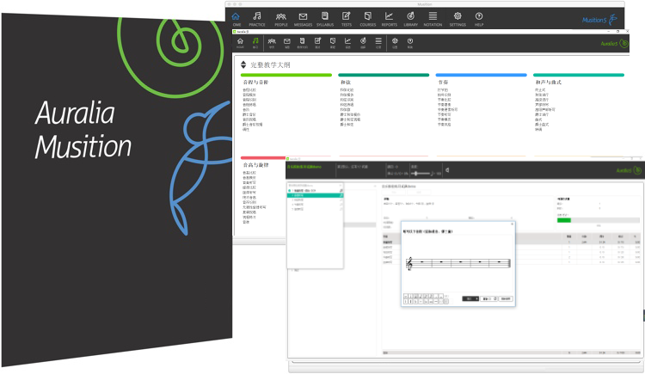Open People in Musition toolbar
This screenshot has width=645, height=374.
(281, 19)
